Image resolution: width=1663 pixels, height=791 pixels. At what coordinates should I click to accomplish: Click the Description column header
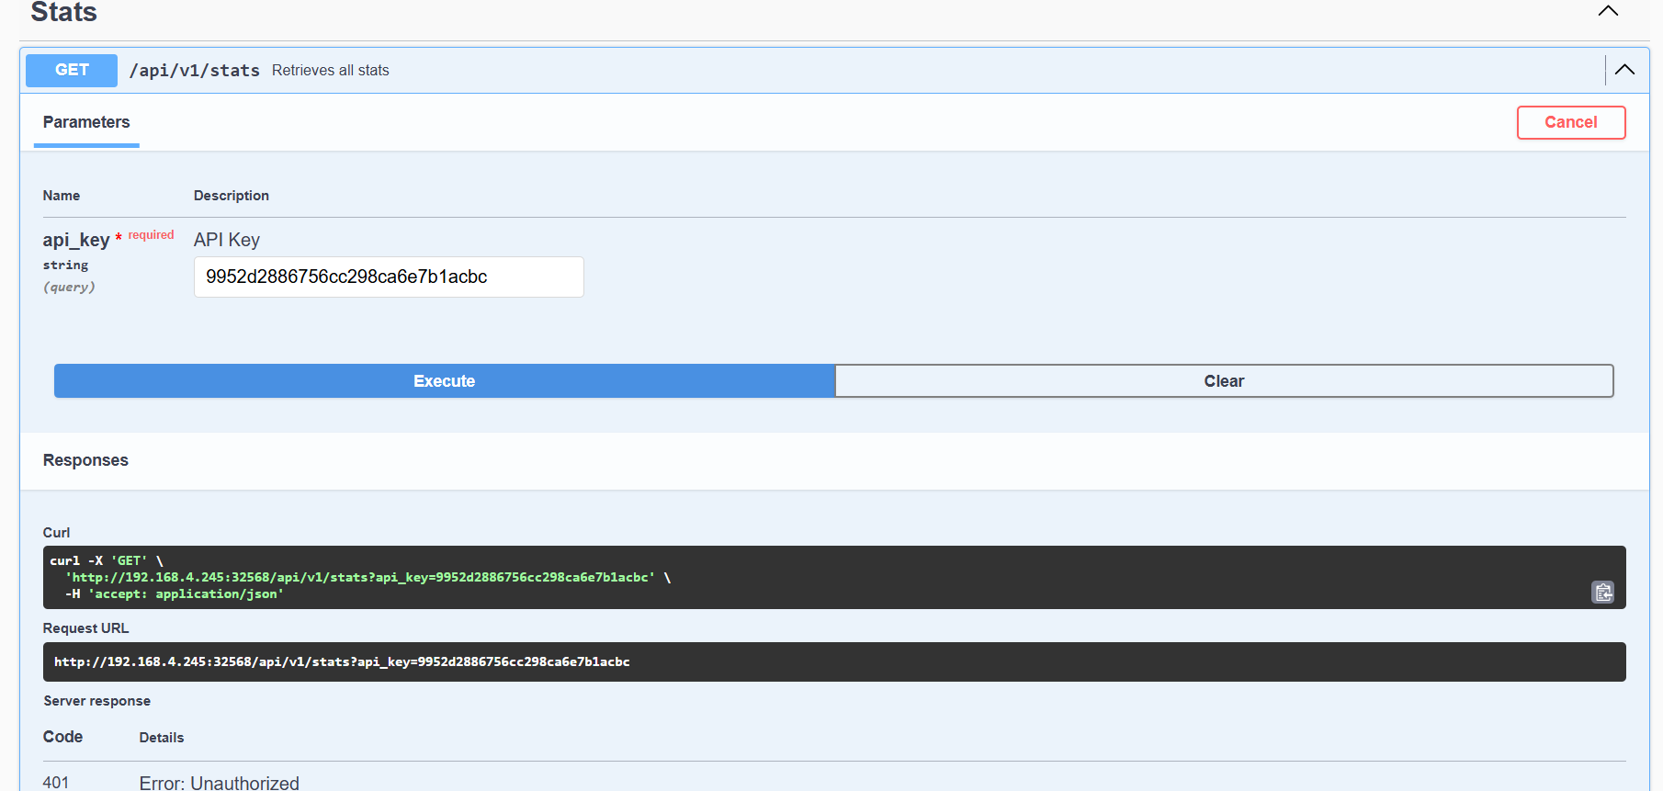[232, 196]
